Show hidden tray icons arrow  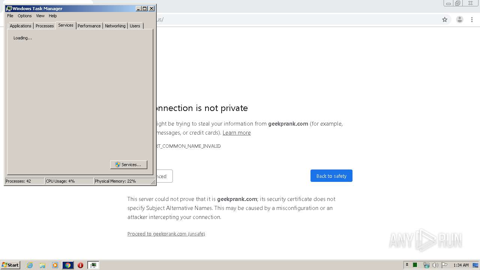click(x=407, y=265)
